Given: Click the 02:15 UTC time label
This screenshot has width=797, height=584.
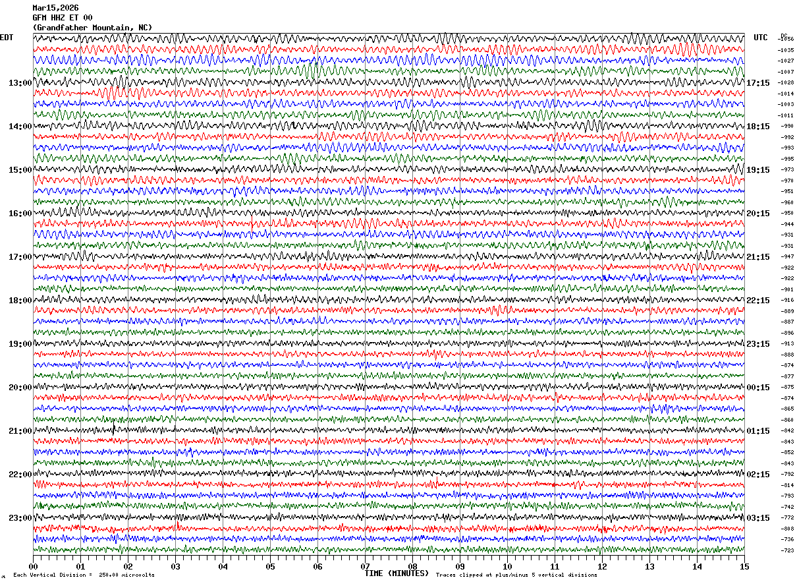Looking at the screenshot, I should click(758, 475).
